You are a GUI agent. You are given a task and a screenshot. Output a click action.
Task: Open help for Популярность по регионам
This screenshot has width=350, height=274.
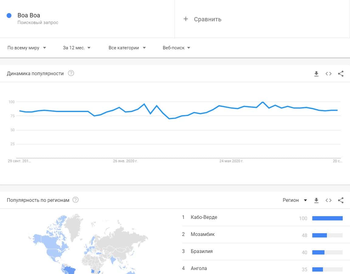[76, 200]
